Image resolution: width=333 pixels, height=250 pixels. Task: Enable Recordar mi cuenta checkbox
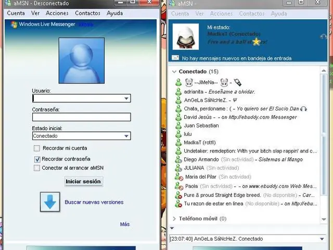(37, 148)
